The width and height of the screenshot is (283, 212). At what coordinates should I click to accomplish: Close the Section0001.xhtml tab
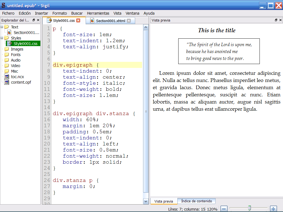coord(129,21)
